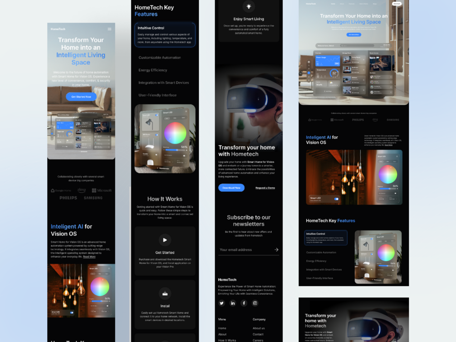Click About link in footer Menu
The width and height of the screenshot is (456, 342).
click(x=222, y=334)
